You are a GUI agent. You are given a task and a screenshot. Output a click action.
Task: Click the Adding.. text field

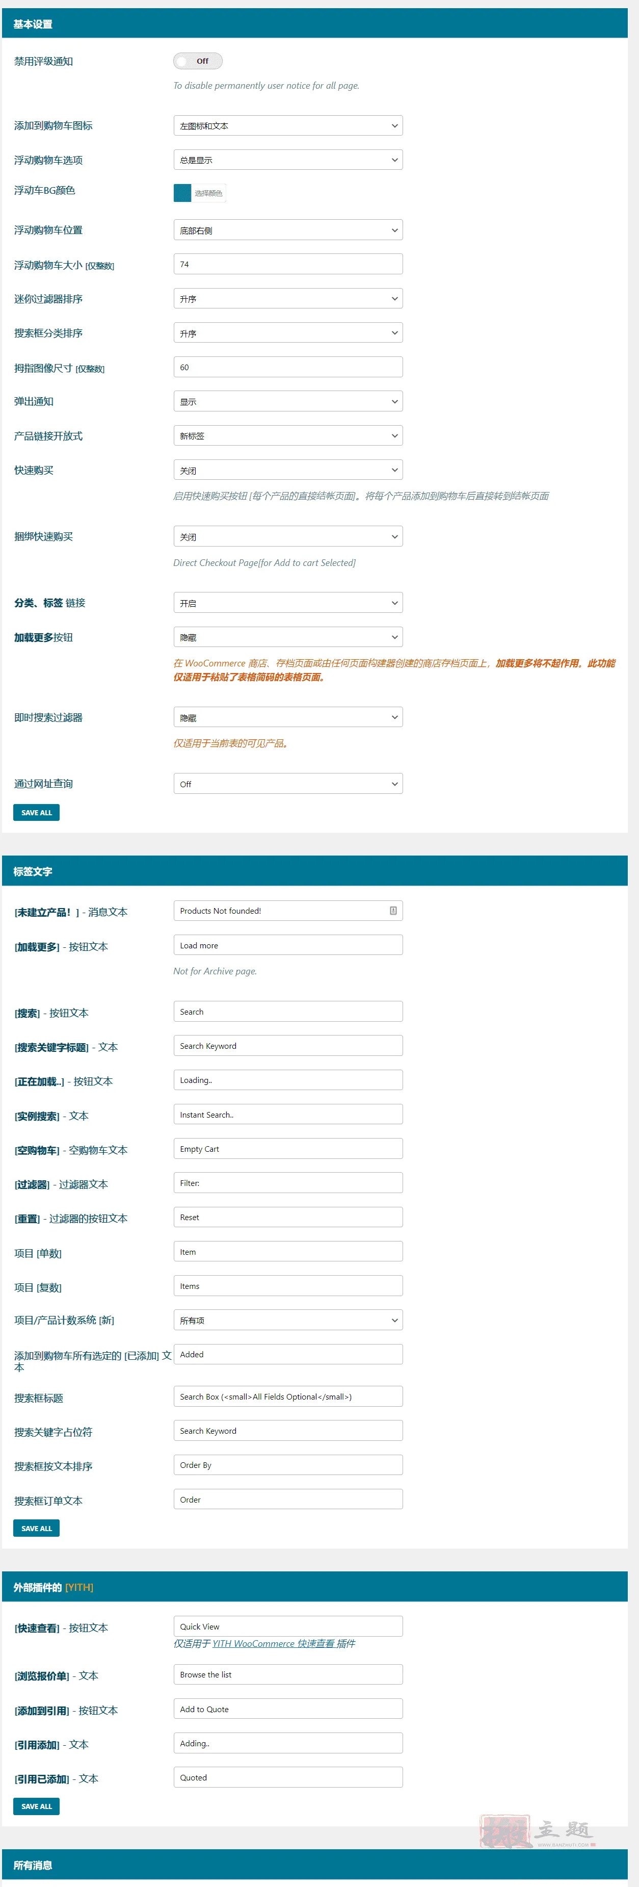[288, 1743]
